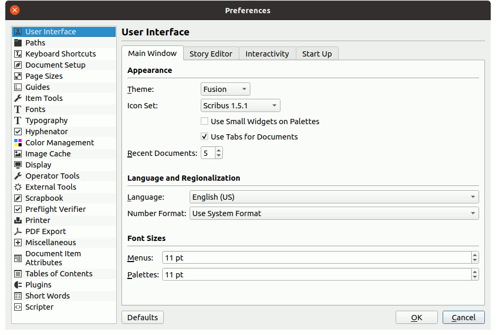Click the External Tools gear icon
The image size is (496, 335).
[x=18, y=187]
